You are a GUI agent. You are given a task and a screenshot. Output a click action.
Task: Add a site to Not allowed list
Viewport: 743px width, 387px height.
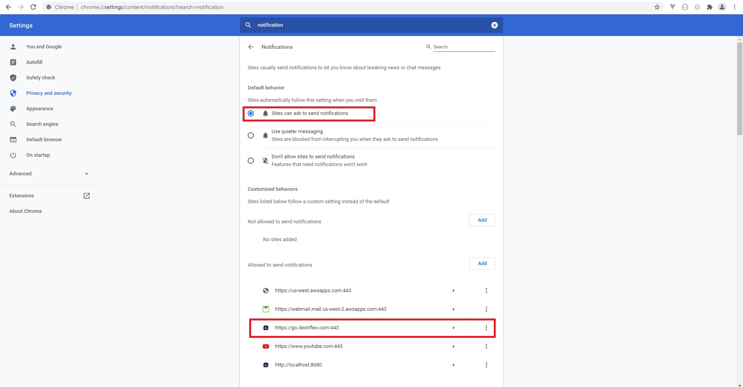(482, 220)
